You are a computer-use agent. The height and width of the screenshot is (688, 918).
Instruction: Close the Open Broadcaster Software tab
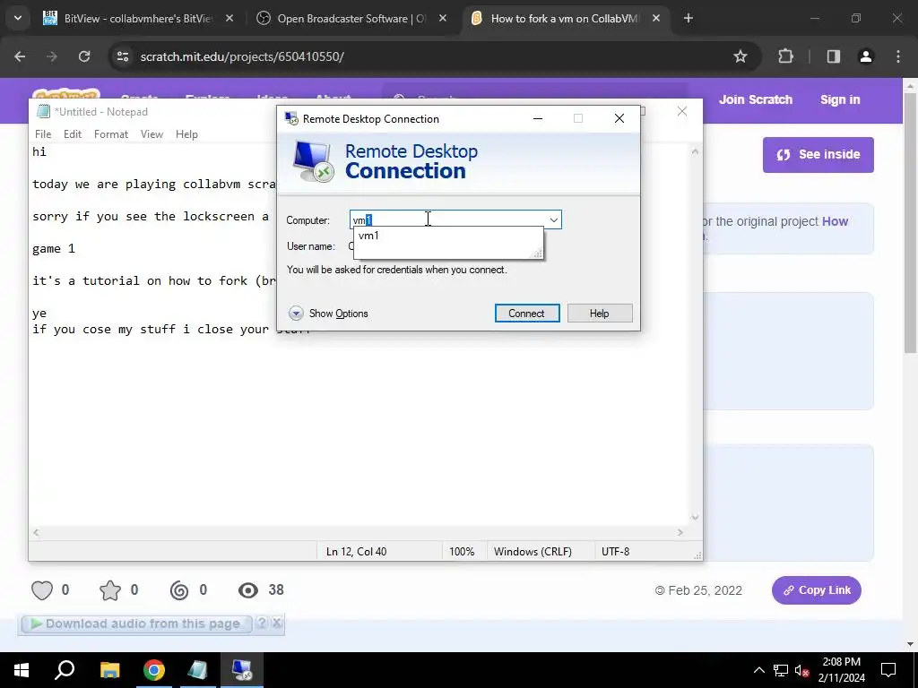click(x=443, y=19)
